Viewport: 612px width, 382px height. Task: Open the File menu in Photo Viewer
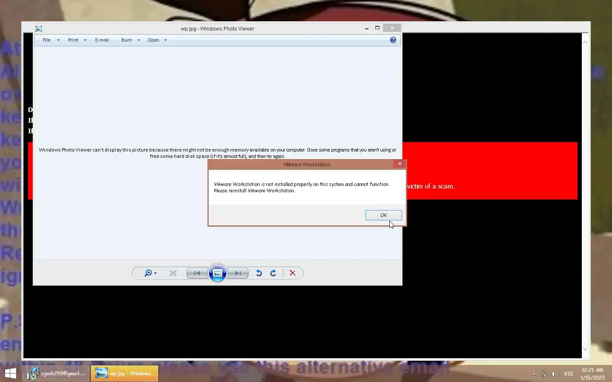(x=47, y=40)
